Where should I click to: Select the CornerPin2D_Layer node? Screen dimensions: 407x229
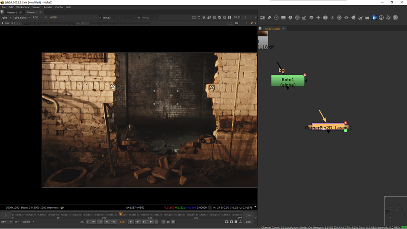pyautogui.click(x=328, y=127)
